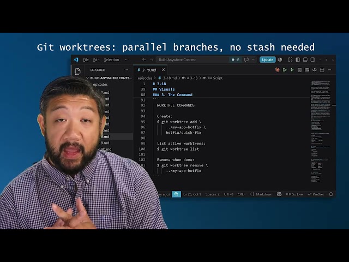The width and height of the screenshot is (349, 262).
Task: Click the 'hotfix/quick-fix' line
Action: 184,133
